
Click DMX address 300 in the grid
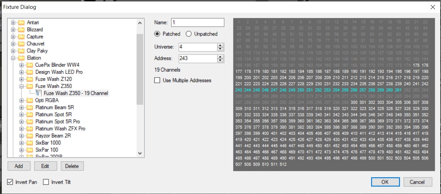pyautogui.click(x=353, y=102)
